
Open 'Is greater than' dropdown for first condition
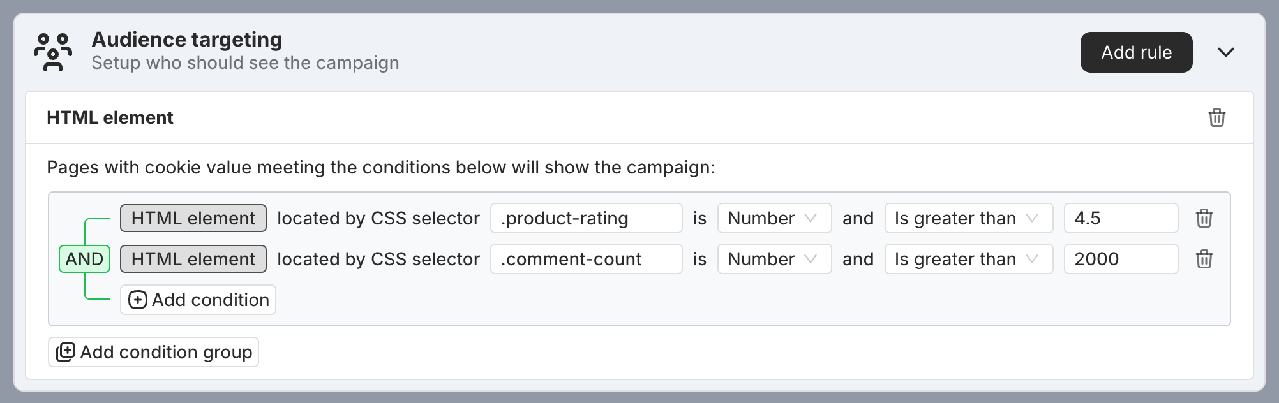point(968,218)
